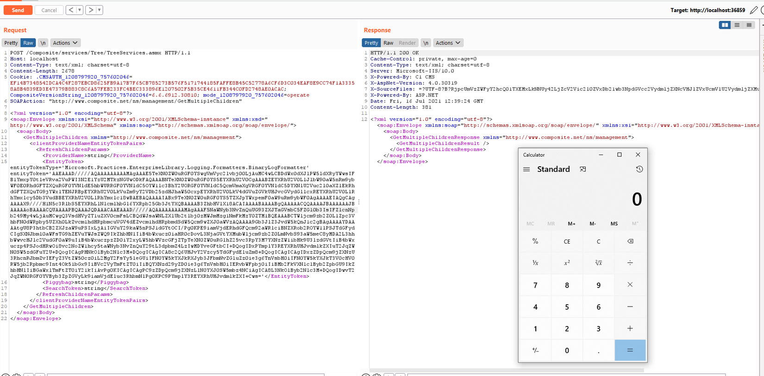Click the Calculator 5 key
This screenshot has height=376, width=764.
point(567,307)
